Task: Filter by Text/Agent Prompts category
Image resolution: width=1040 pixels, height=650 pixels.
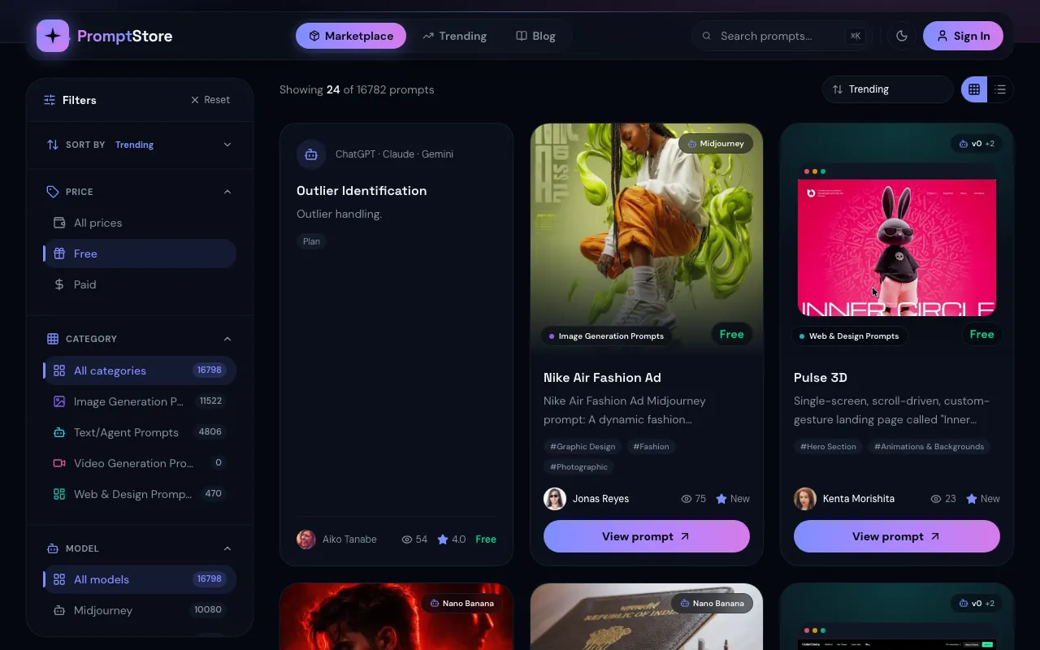Action: click(x=140, y=432)
